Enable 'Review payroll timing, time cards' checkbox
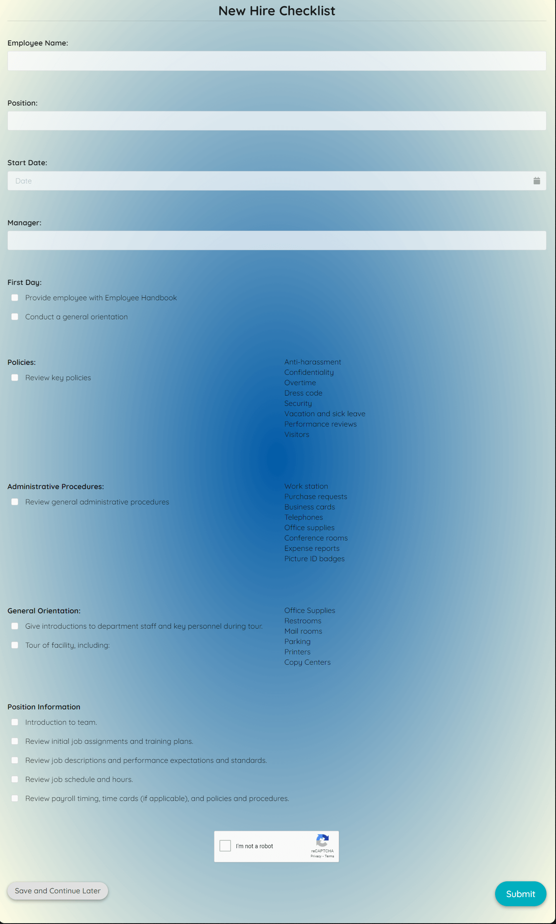556x924 pixels. pyautogui.click(x=15, y=799)
